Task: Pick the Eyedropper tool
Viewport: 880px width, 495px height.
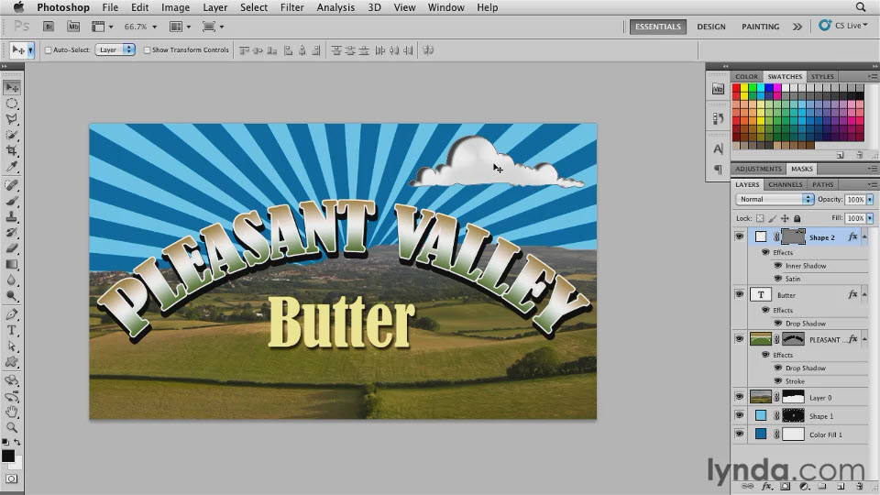Action: pos(12,168)
